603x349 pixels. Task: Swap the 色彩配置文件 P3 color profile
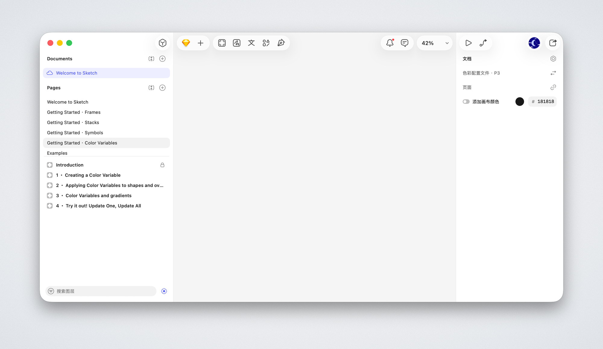553,73
